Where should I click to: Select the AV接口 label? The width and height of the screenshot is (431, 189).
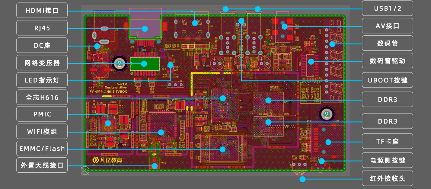pyautogui.click(x=388, y=26)
